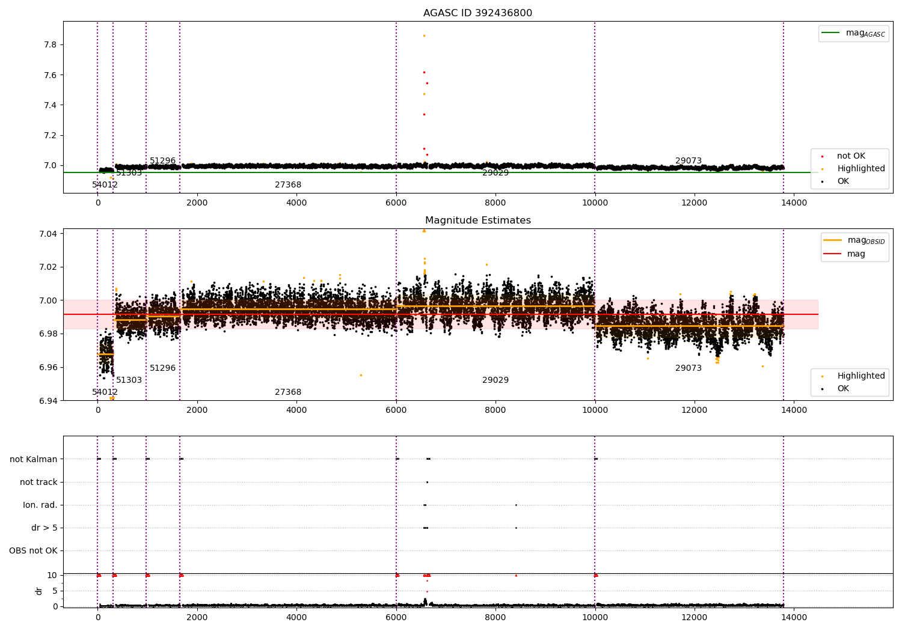Select the mag AGASC legend entry in top plot
Viewport: 902px width, 631px height.
pos(853,33)
